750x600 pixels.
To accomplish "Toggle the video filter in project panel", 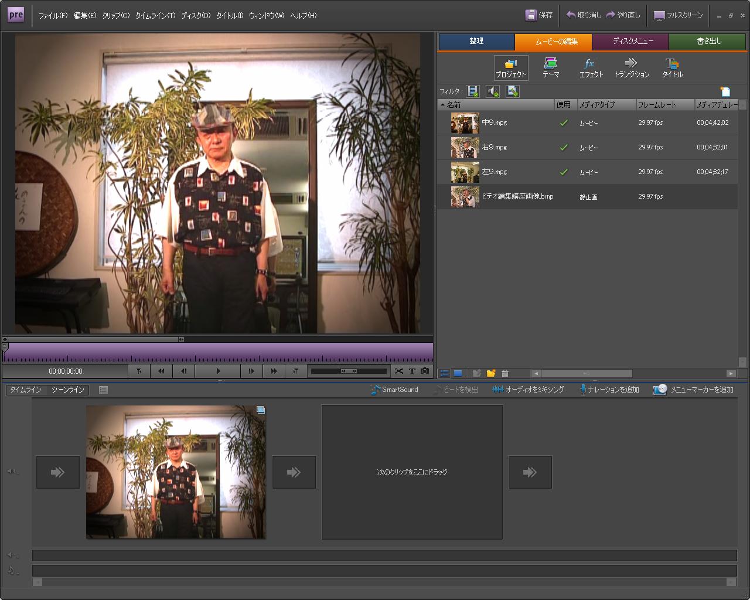I will coord(473,91).
